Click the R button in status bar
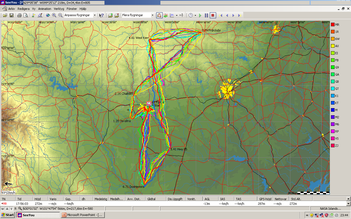The height and width of the screenshot is (219, 351). pos(16,209)
